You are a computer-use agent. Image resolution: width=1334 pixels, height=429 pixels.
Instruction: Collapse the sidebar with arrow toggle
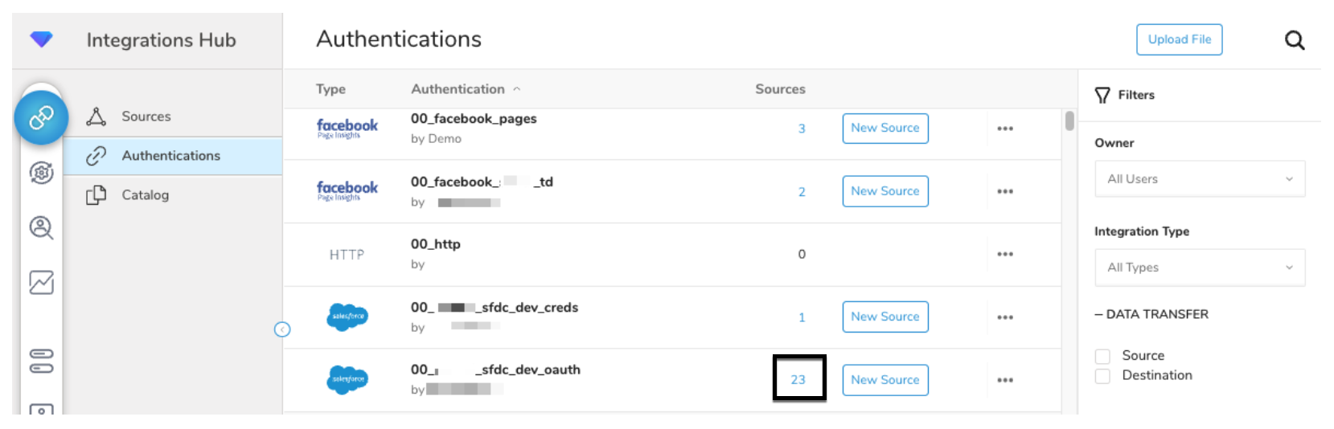click(282, 329)
